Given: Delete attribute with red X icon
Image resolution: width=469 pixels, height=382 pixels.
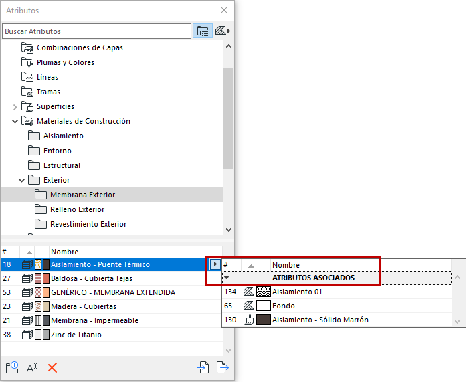Looking at the screenshot, I should point(52,368).
